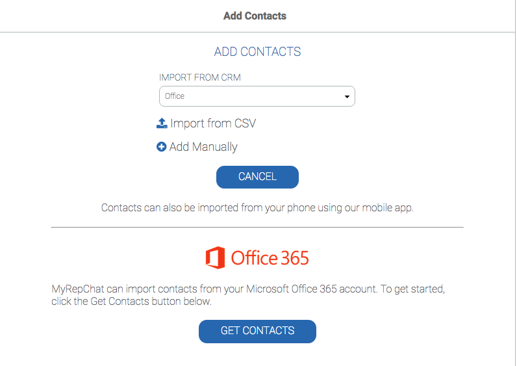Click the 'Office 365' wordmark text
The height and width of the screenshot is (366, 517).
coord(270,258)
